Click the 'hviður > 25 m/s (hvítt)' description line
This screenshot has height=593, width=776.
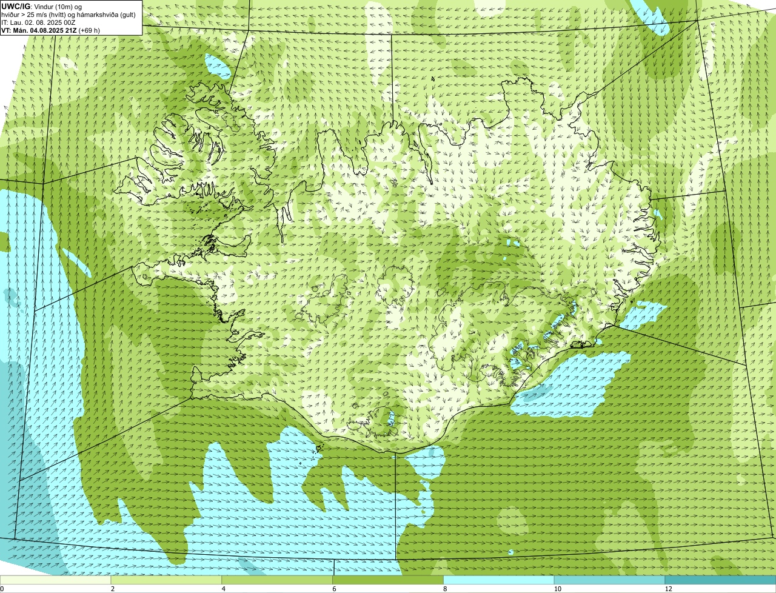69,15
